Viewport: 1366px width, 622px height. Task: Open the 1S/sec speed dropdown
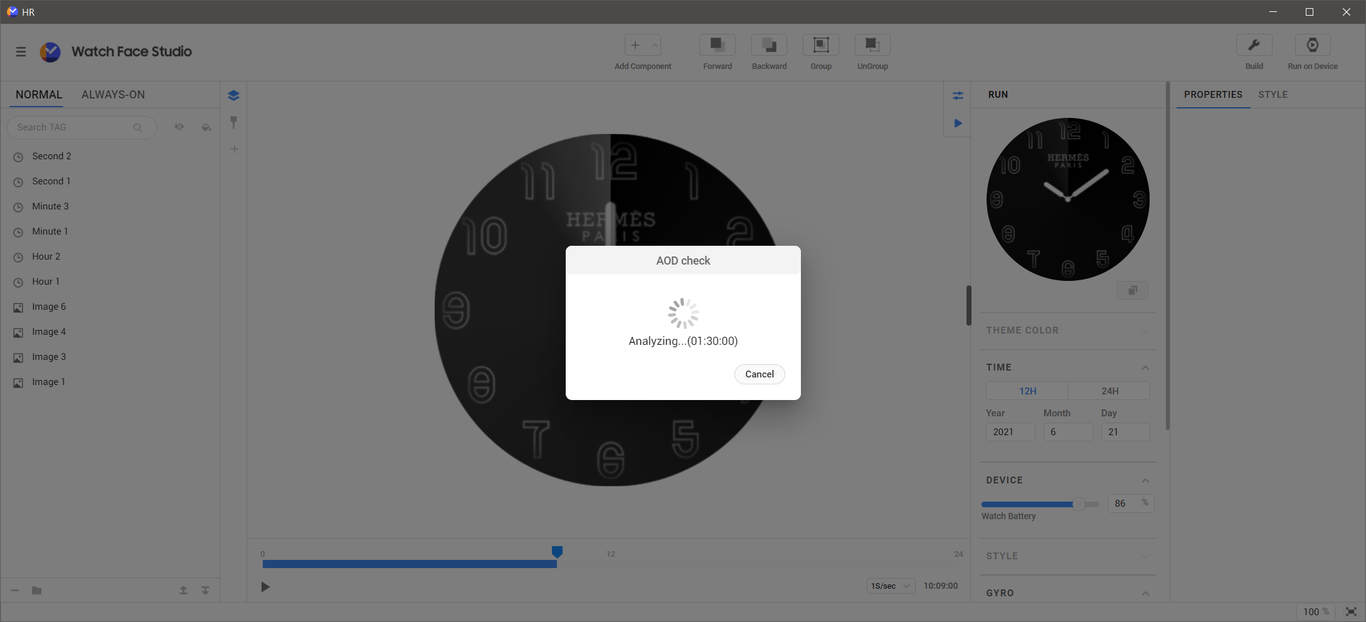891,586
